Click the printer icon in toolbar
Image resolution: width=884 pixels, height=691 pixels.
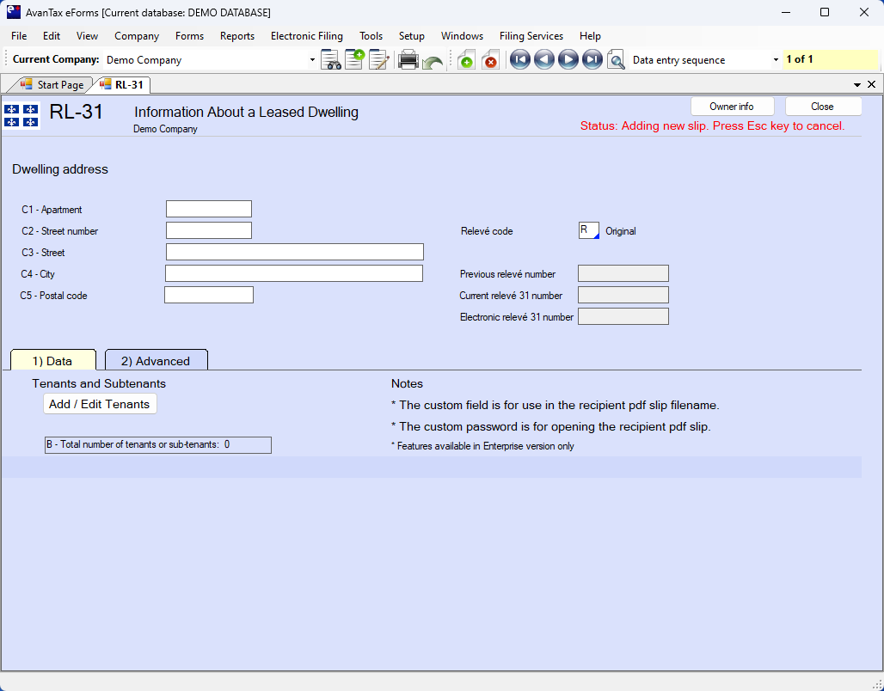click(x=408, y=60)
